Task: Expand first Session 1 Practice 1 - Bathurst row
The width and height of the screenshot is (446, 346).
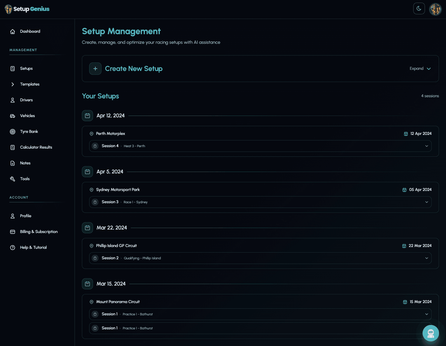Action: 260,314
